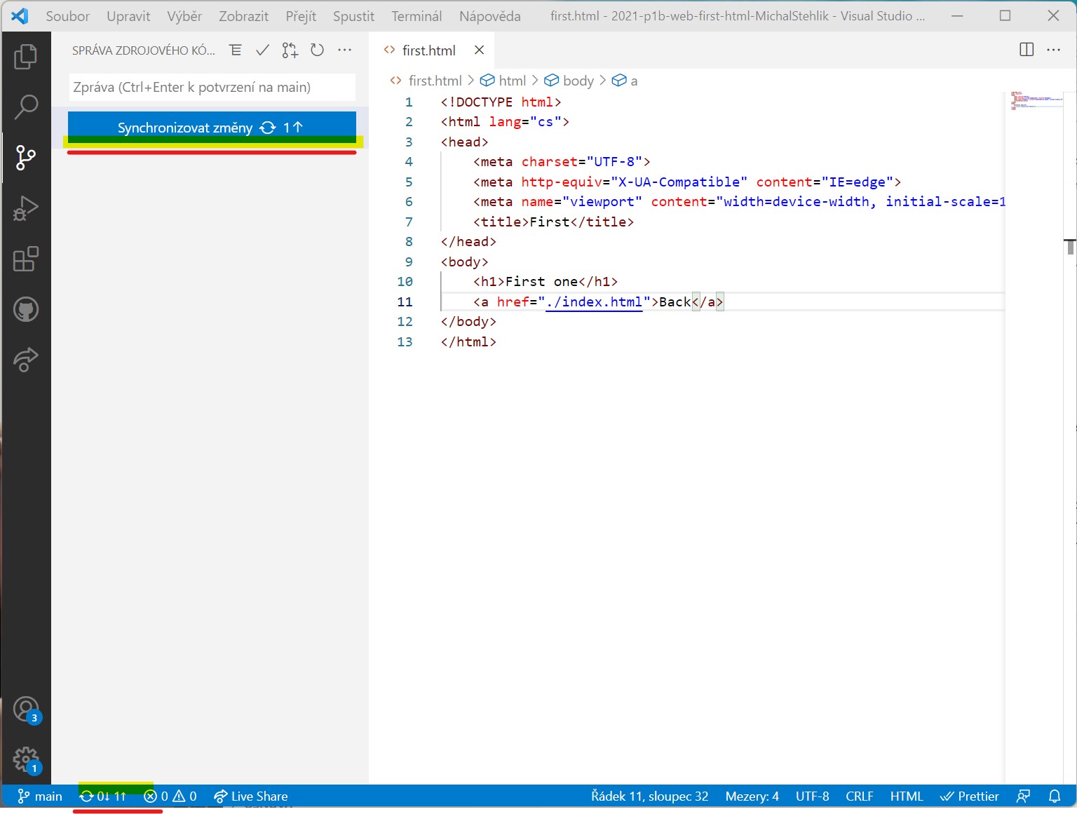The image size is (1077, 814).
Task: Open the Nápověda menu
Action: [x=490, y=16]
